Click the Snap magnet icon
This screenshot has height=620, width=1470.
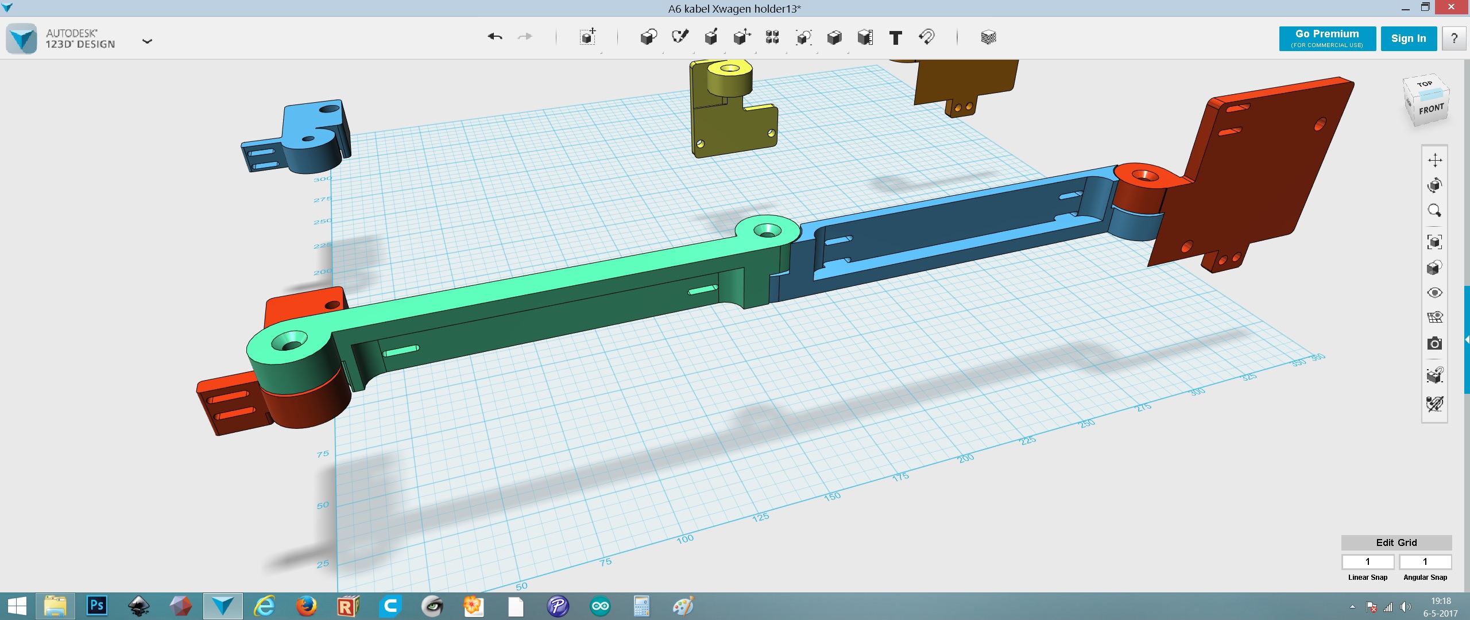coord(926,37)
